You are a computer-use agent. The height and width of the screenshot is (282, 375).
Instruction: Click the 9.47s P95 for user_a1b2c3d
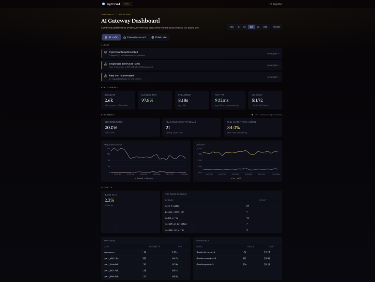pos(175,258)
